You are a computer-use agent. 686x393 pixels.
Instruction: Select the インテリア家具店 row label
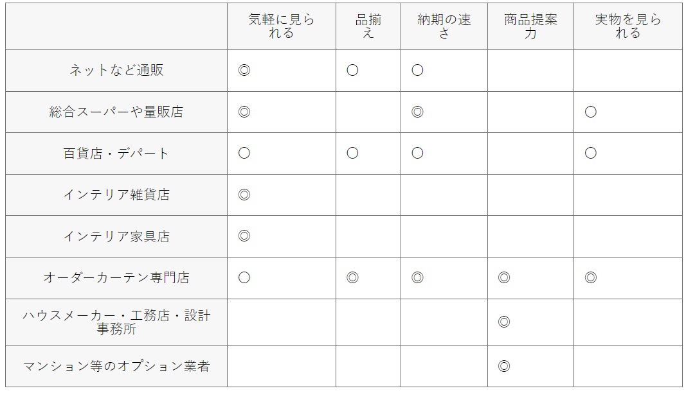click(116, 236)
